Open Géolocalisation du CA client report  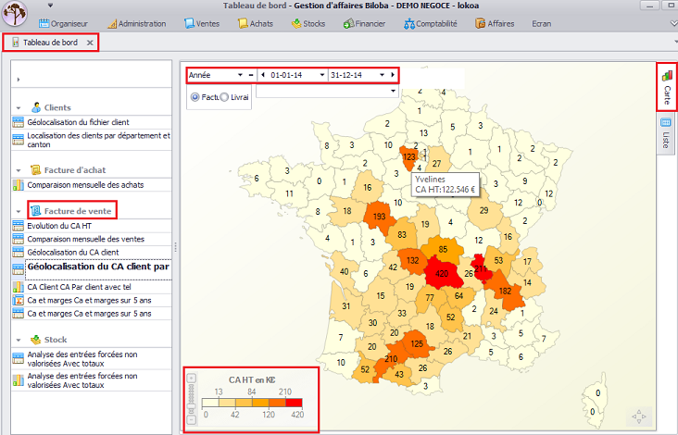[72, 253]
